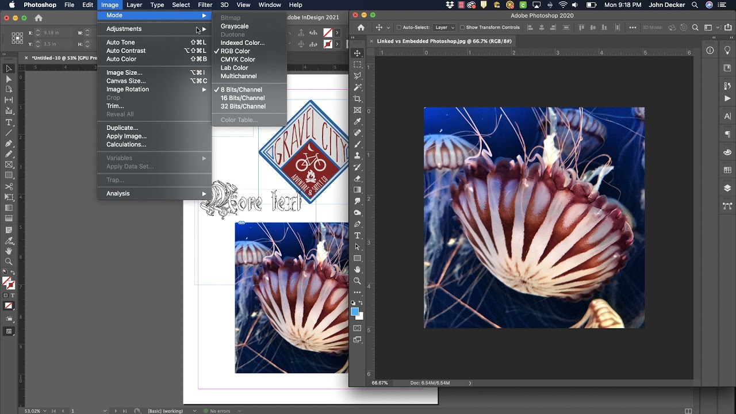Click Photoshop Home icon in options bar
Screen dimensions: 736x414
point(361,28)
